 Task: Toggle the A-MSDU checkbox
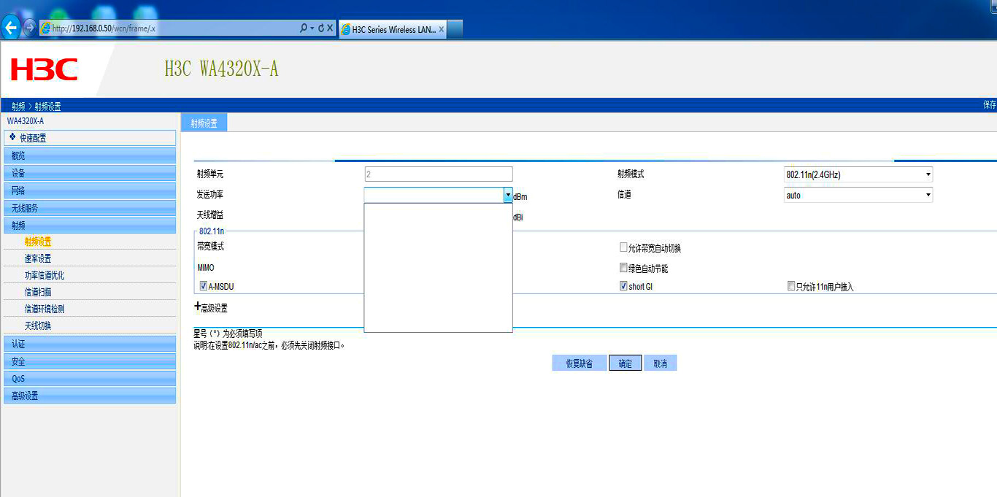click(x=204, y=286)
